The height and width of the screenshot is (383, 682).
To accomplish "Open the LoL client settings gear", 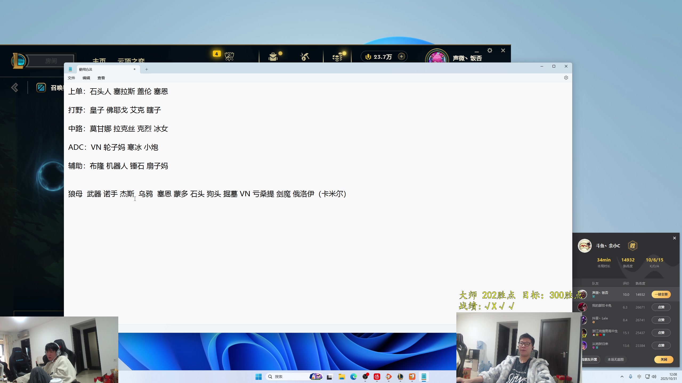I will (490, 50).
